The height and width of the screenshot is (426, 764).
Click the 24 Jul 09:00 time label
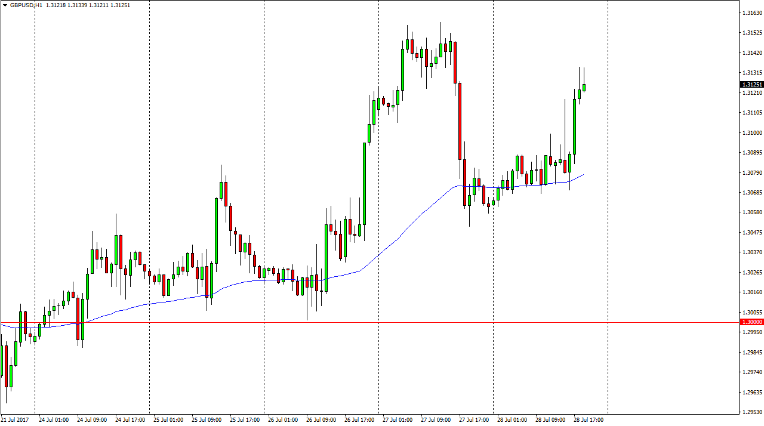tap(92, 420)
